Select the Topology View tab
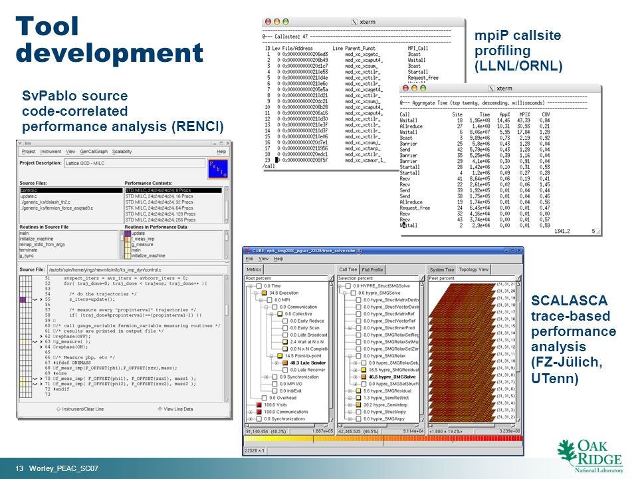638x479 pixels. [x=474, y=269]
